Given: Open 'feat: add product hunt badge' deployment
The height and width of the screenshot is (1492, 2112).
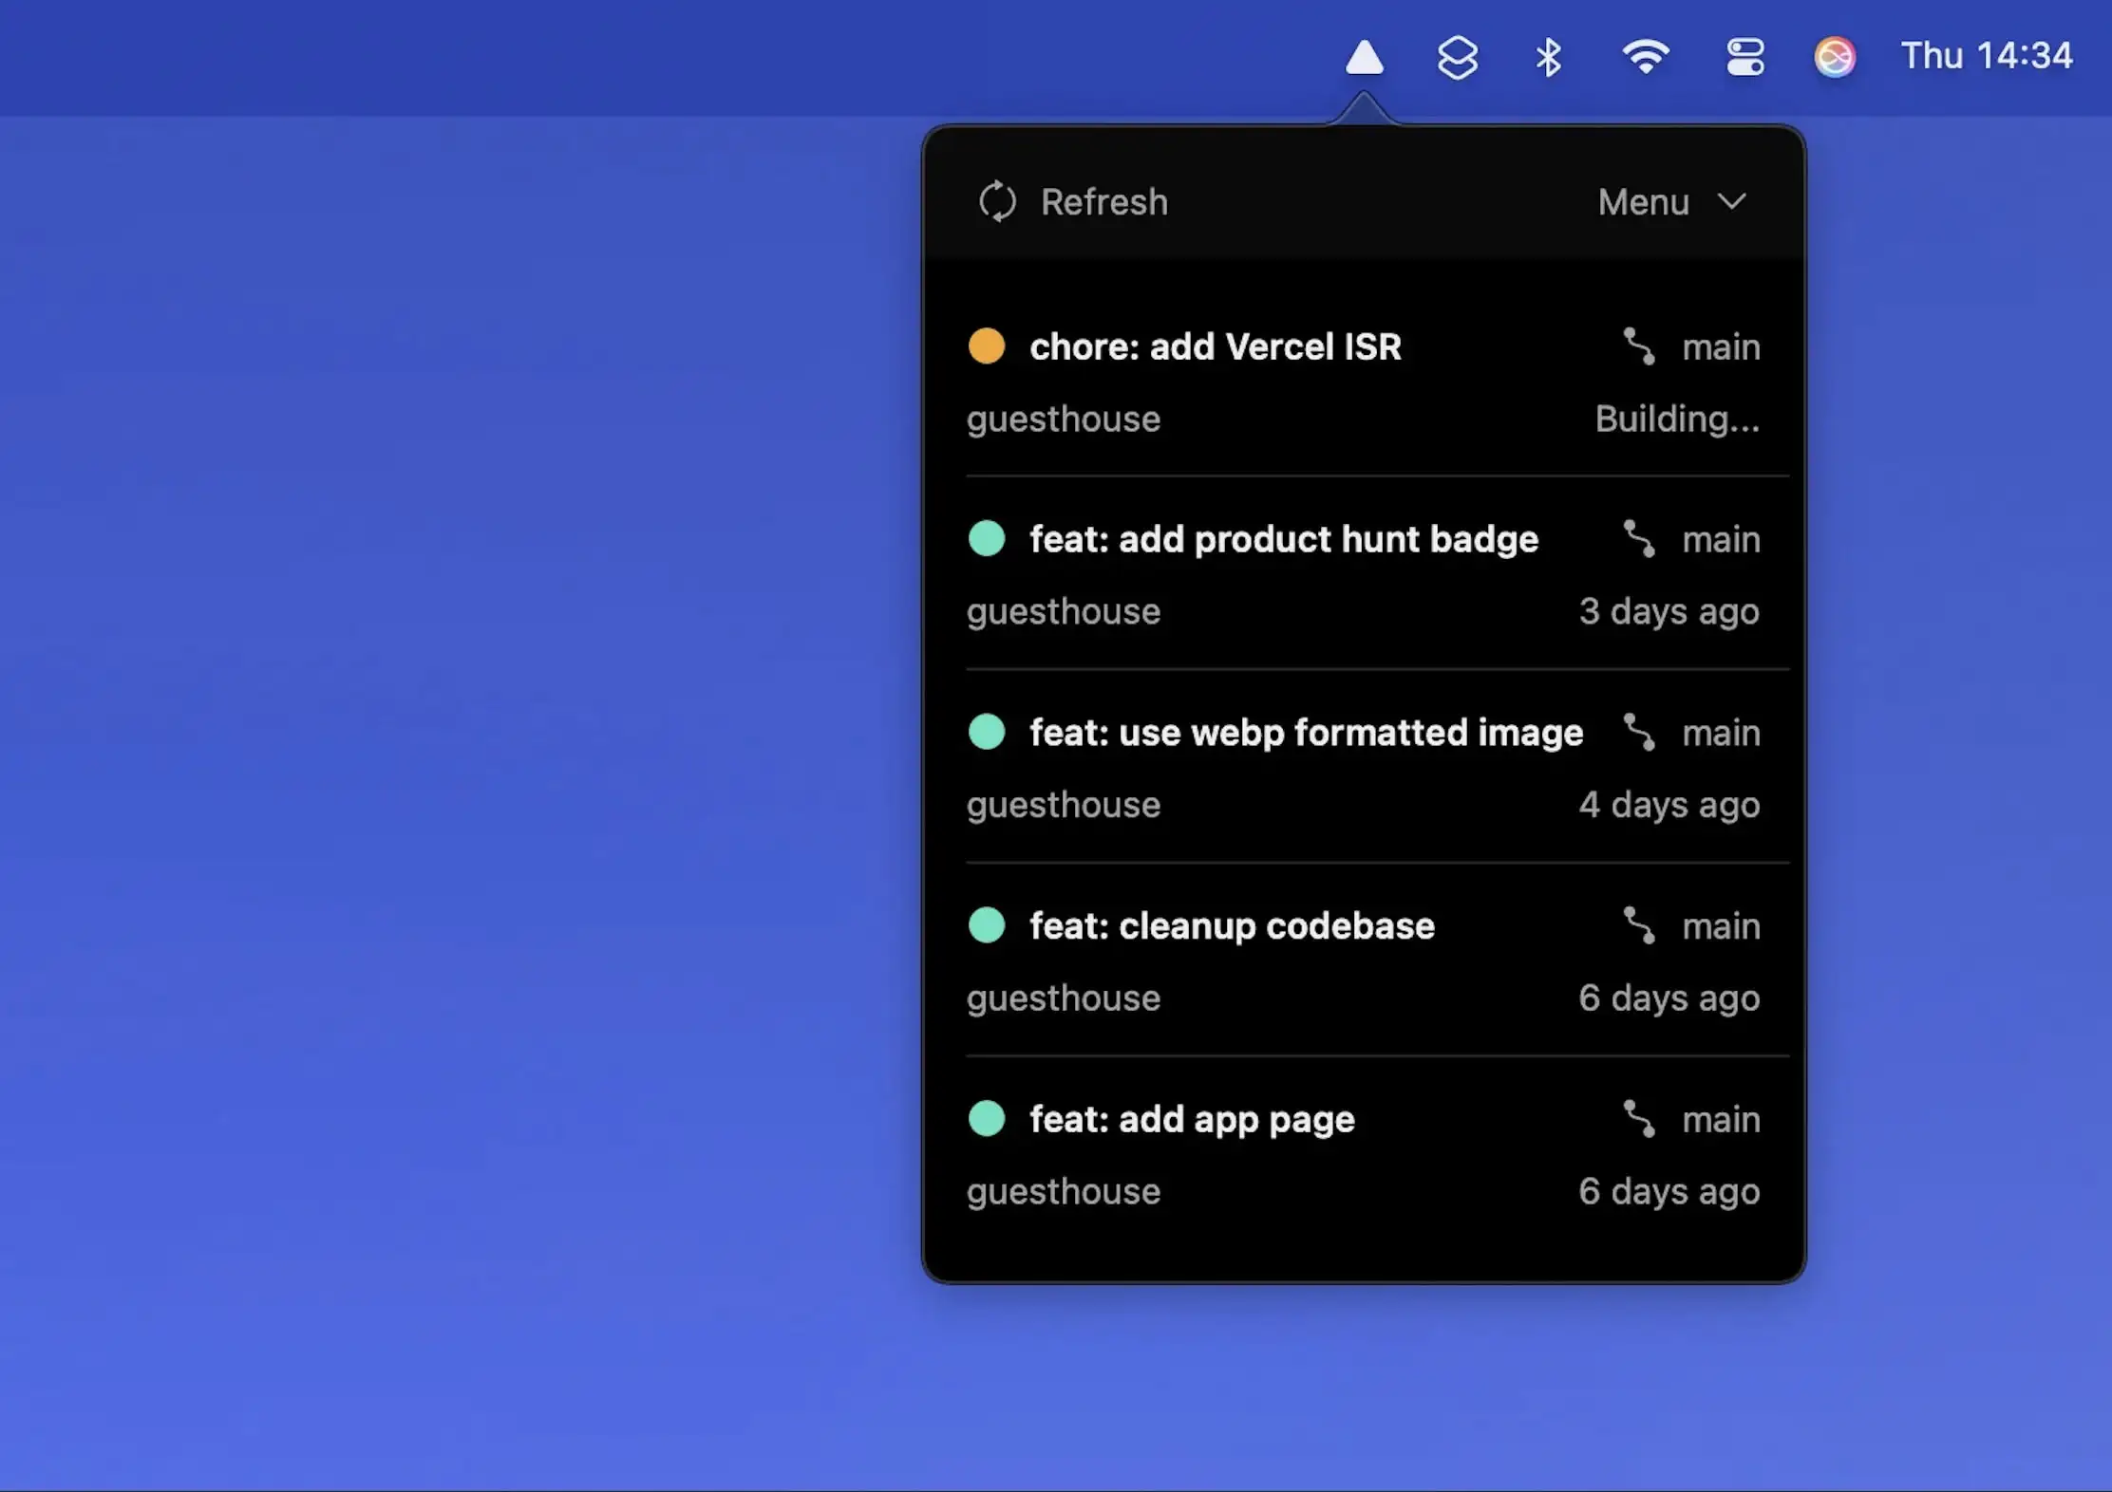Looking at the screenshot, I should 1284,540.
